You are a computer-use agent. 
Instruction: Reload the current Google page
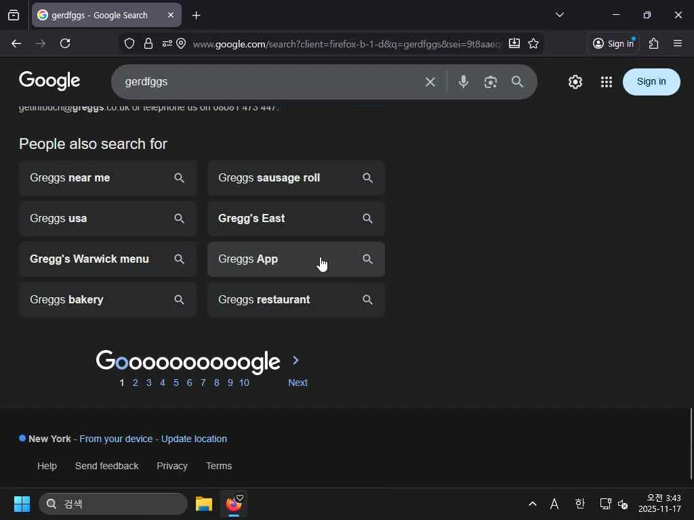click(65, 43)
